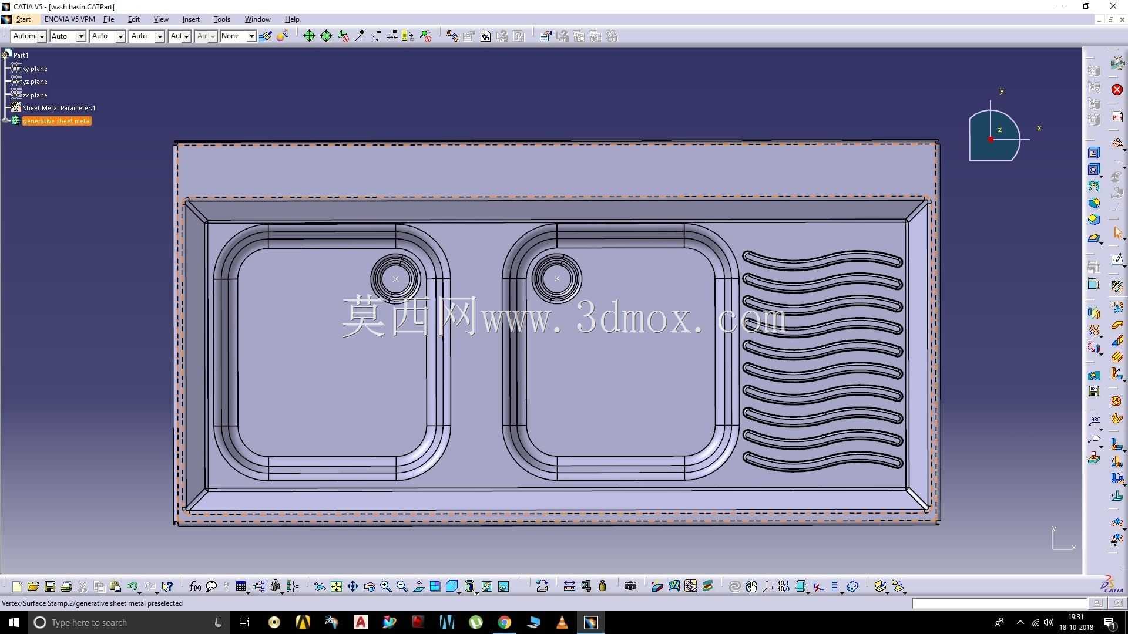1128x634 pixels.
Task: Select the arrow Select tool in right toolbar
Action: (1117, 233)
